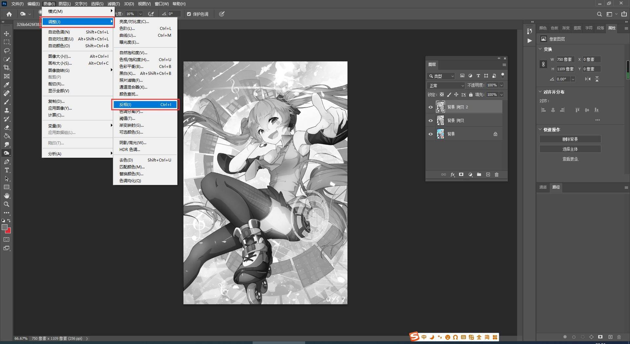Create a new layer in Layers panel
This screenshot has width=630, height=344.
pos(488,175)
